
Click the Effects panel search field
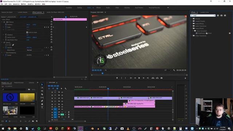point(203,15)
